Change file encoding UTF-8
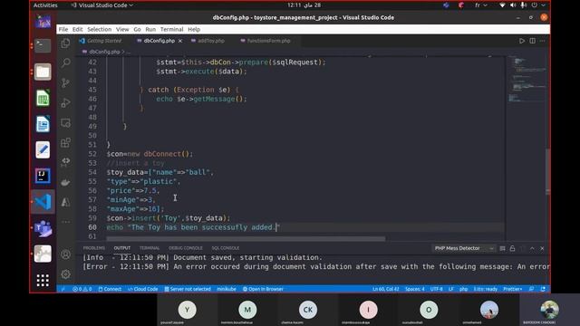The image size is (580, 326). [437, 289]
